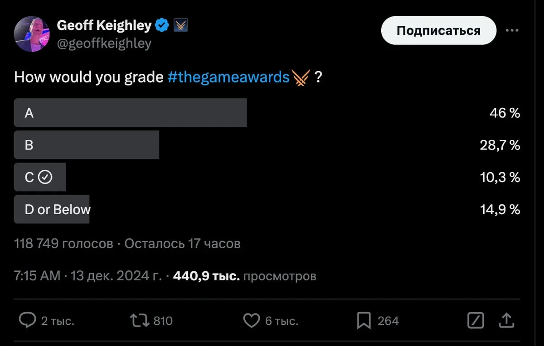
Task: Select poll option A
Action: [131, 113]
